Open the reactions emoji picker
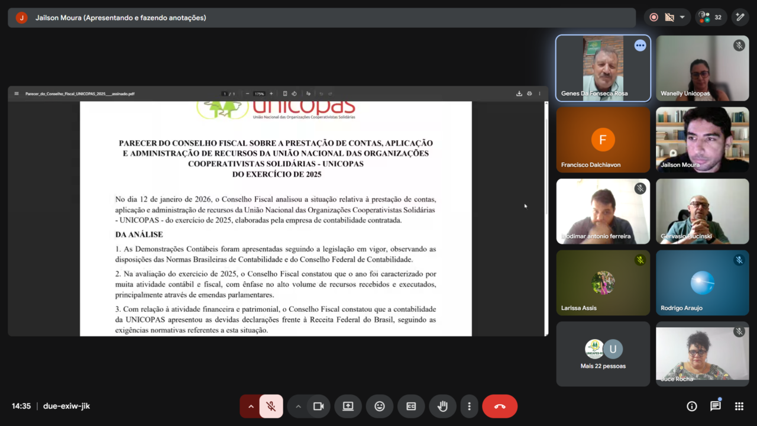Image resolution: width=757 pixels, height=426 pixels. point(380,406)
